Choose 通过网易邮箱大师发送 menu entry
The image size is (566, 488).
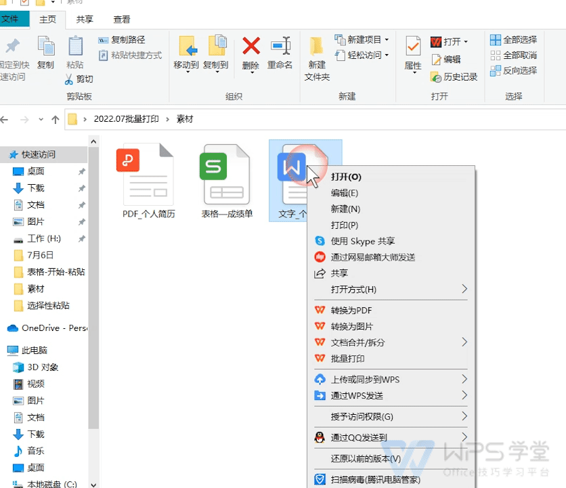(x=391, y=257)
